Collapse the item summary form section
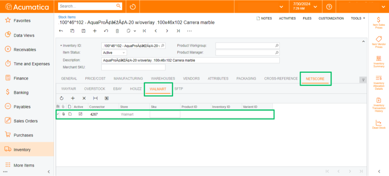The image size is (389, 176). [363, 41]
